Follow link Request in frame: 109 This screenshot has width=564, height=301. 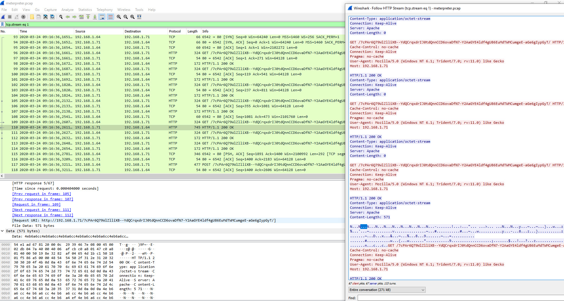click(36, 204)
